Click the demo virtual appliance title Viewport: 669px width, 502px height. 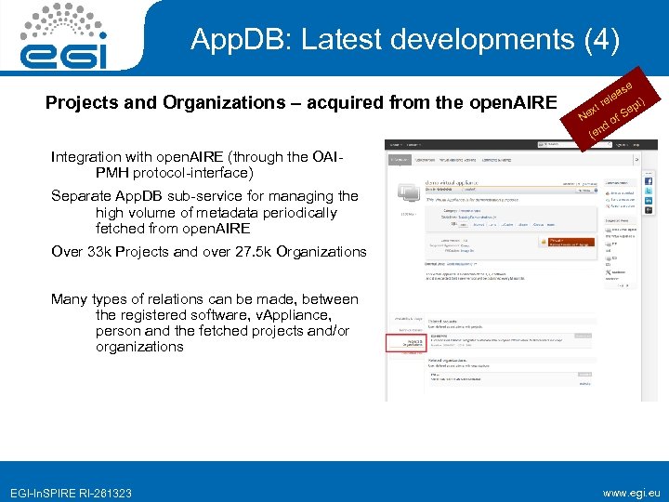pyautogui.click(x=452, y=182)
